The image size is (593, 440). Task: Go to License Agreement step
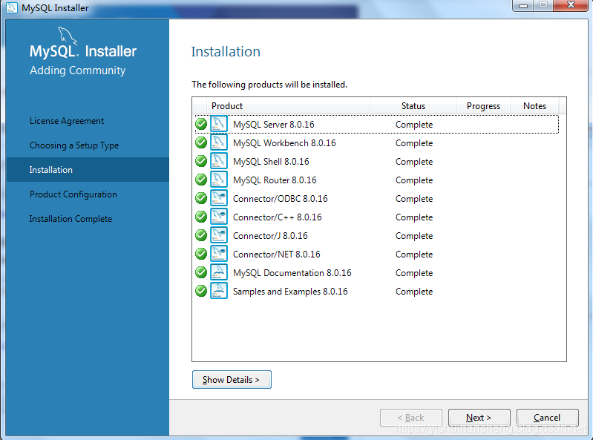coord(67,121)
